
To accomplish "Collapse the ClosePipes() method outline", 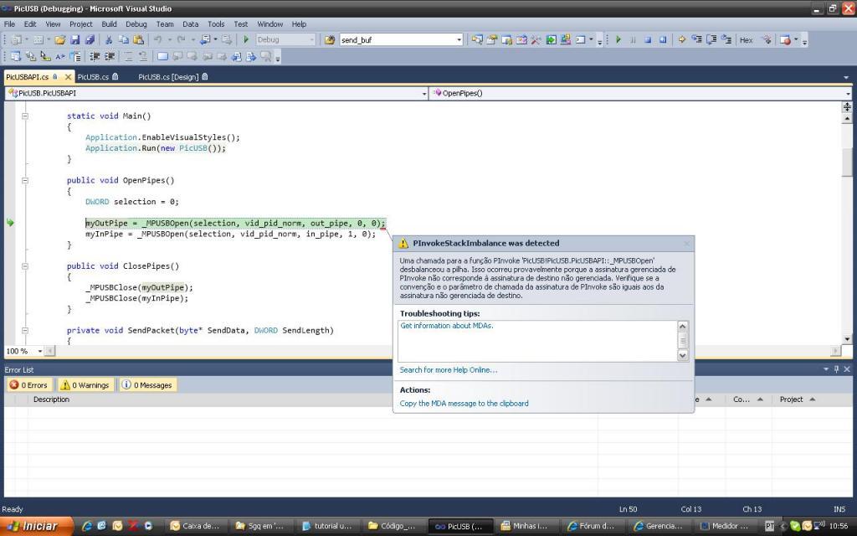I will [24, 265].
